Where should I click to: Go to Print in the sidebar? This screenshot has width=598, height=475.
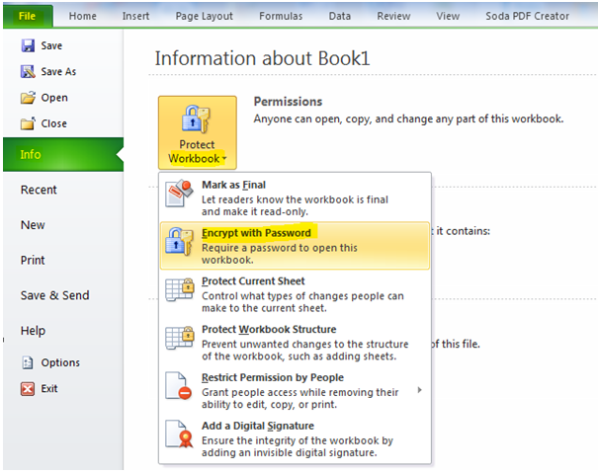33,261
